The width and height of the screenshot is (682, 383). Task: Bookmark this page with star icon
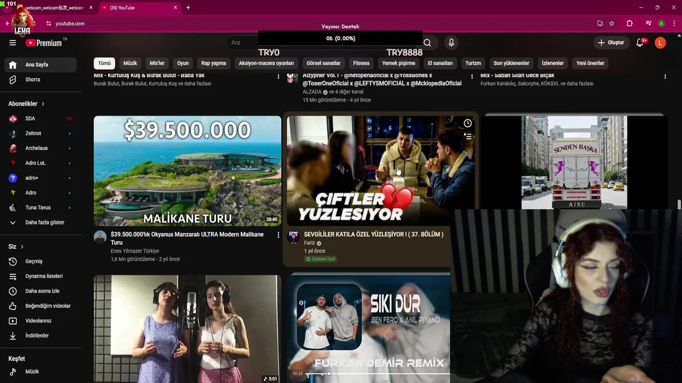click(x=612, y=23)
